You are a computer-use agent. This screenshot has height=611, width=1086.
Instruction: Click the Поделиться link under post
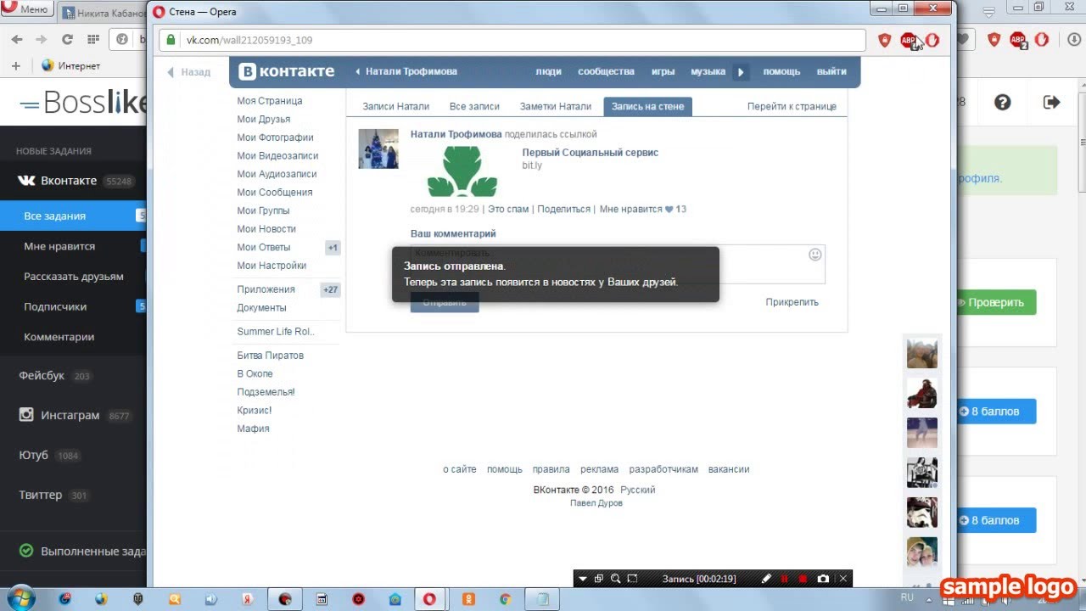pos(563,210)
